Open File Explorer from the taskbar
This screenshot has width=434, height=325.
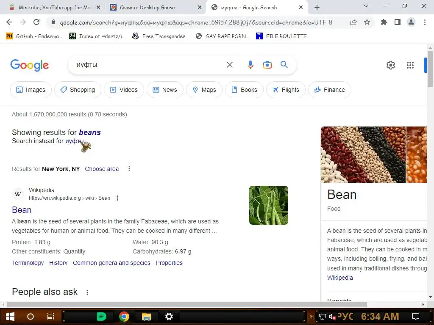point(146,317)
